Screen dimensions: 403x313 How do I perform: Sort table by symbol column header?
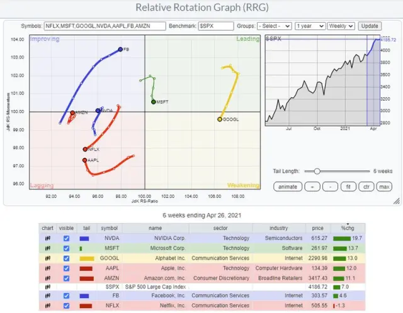point(109,228)
